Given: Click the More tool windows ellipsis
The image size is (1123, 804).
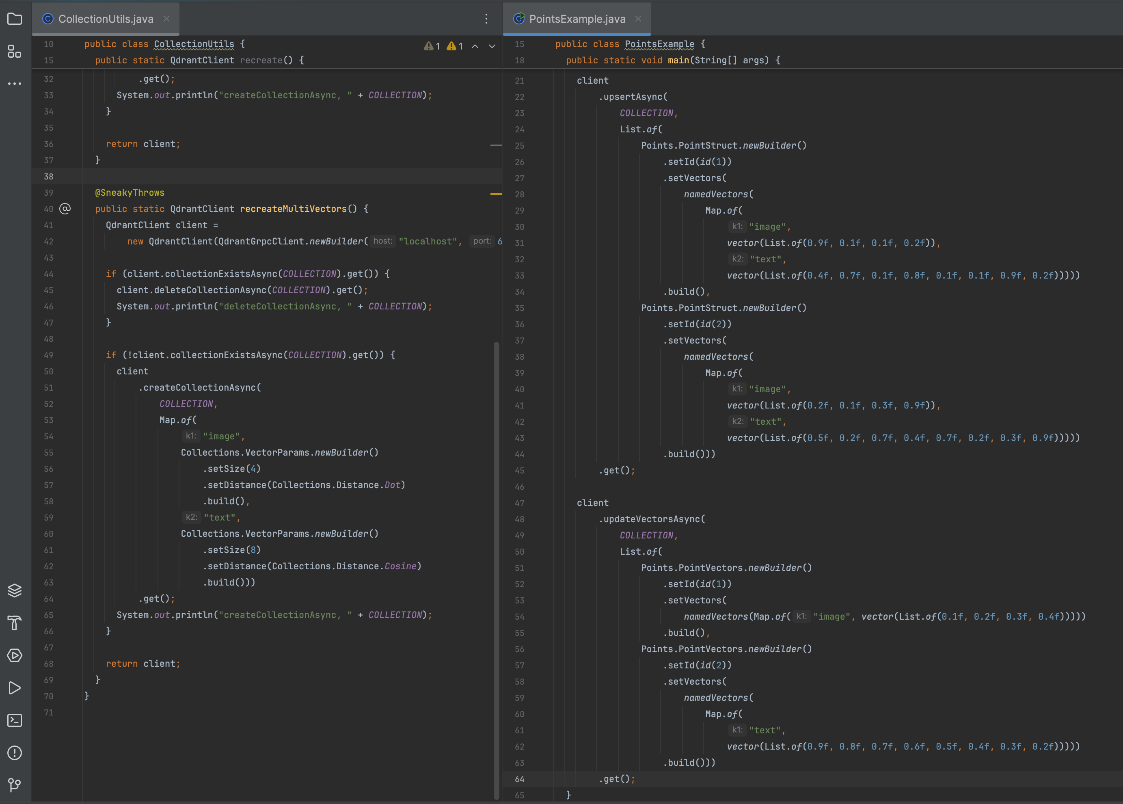Looking at the screenshot, I should [15, 84].
